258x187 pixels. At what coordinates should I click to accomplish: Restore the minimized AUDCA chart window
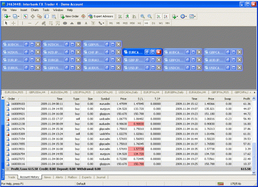(x=187, y=52)
